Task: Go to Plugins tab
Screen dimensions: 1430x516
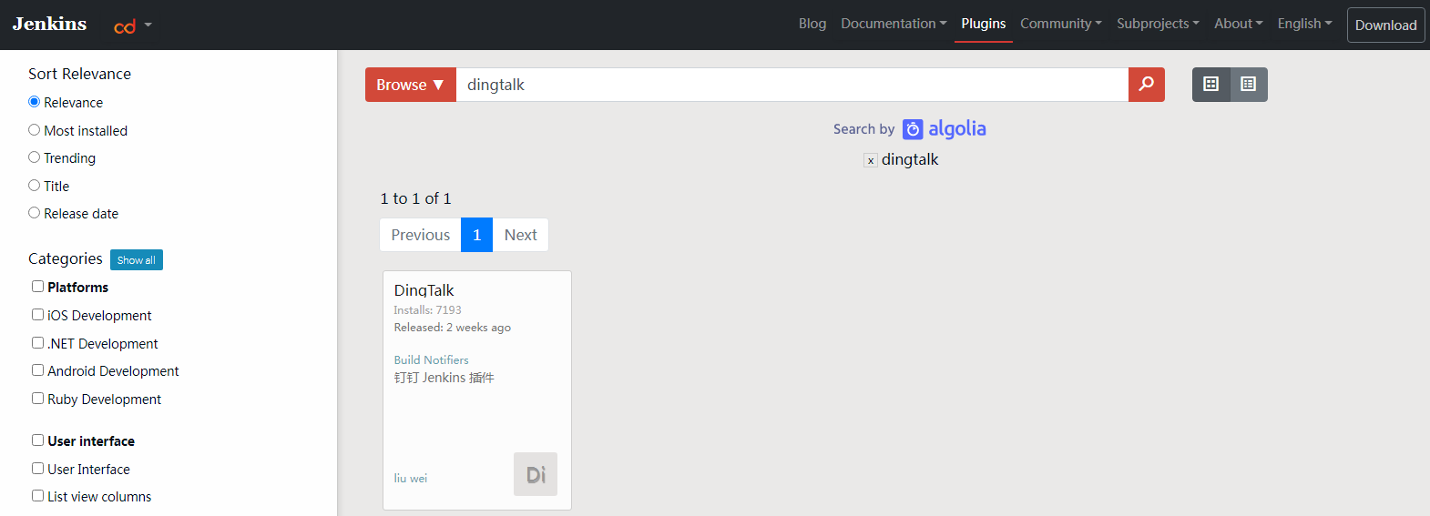Action: [984, 24]
